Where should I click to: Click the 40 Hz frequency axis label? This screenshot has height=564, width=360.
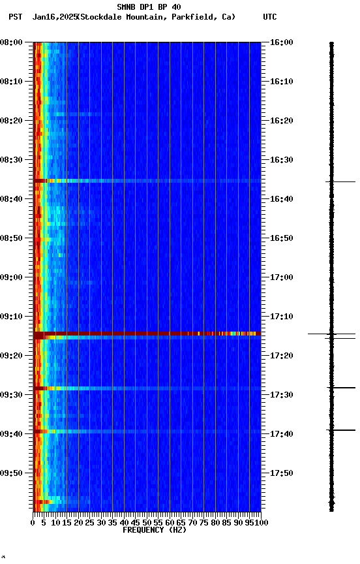click(124, 523)
